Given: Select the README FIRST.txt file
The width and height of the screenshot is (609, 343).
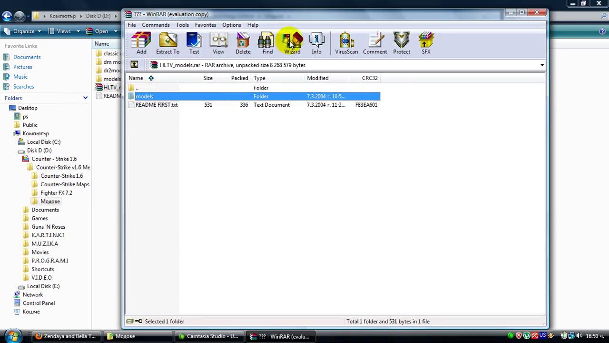Looking at the screenshot, I should tap(156, 105).
